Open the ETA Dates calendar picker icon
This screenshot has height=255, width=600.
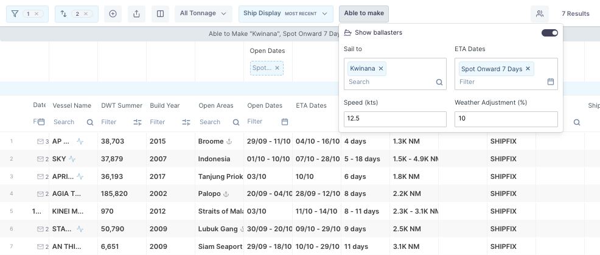(550, 82)
